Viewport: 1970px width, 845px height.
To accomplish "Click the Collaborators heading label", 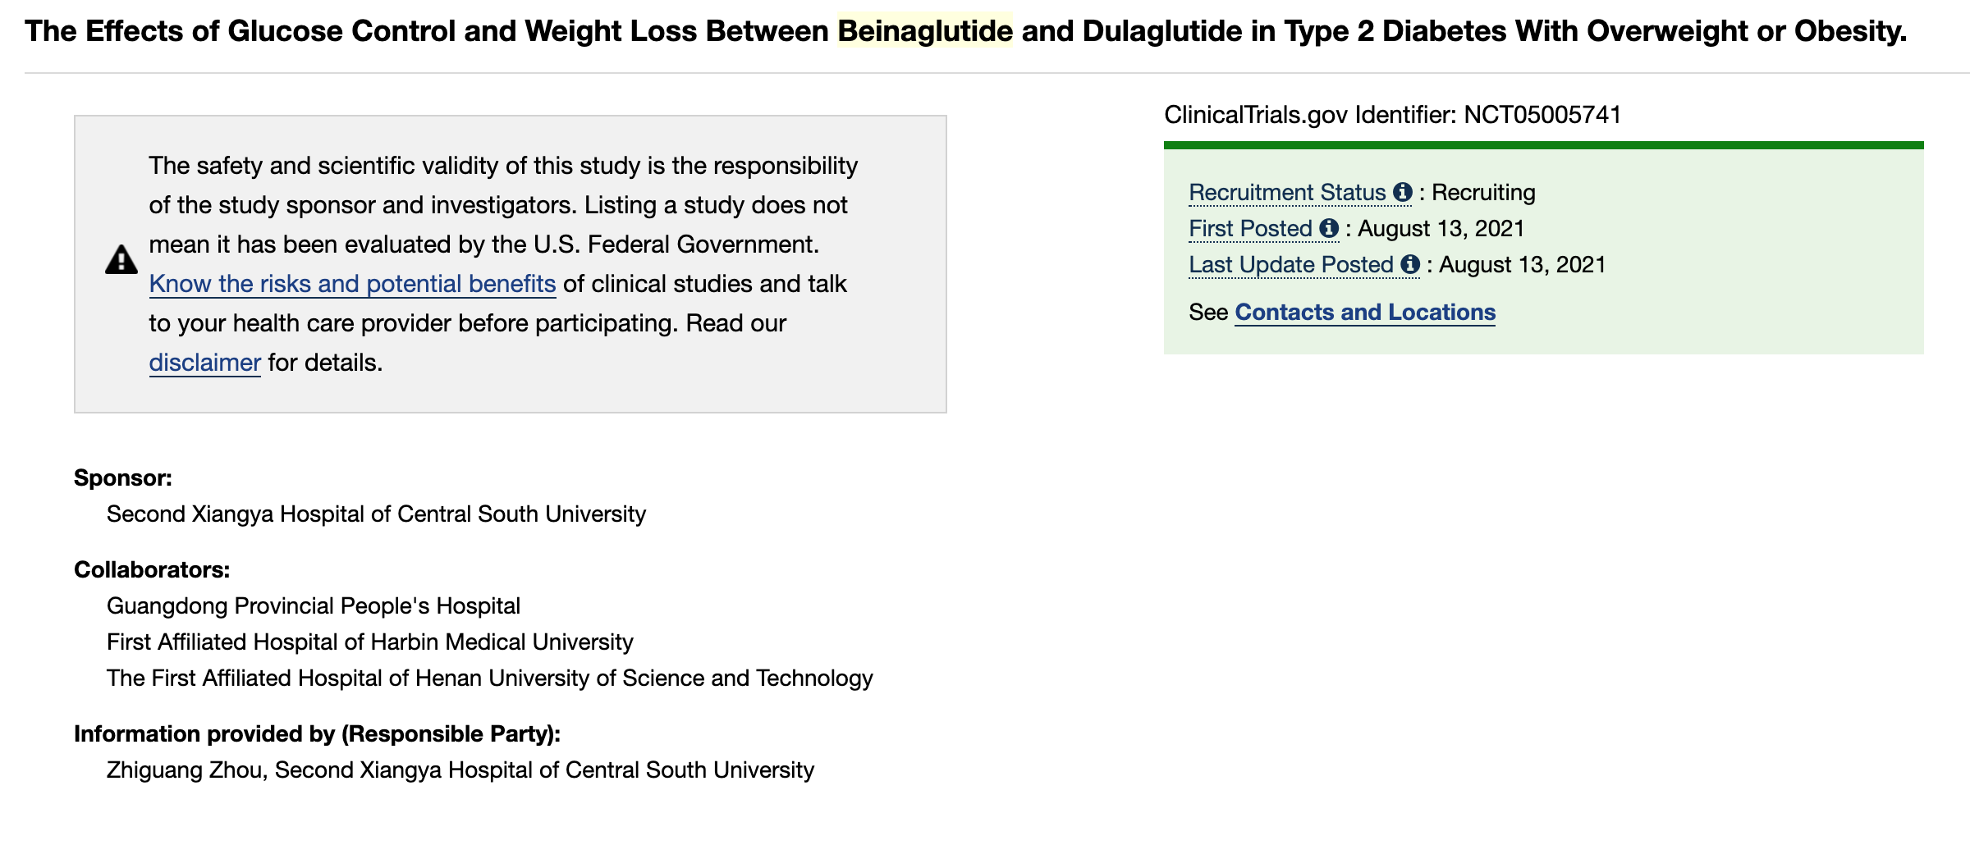I will point(151,570).
